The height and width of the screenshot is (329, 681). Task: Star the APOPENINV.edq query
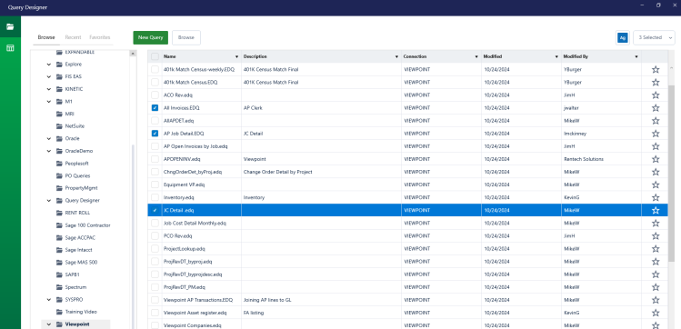[x=656, y=159]
